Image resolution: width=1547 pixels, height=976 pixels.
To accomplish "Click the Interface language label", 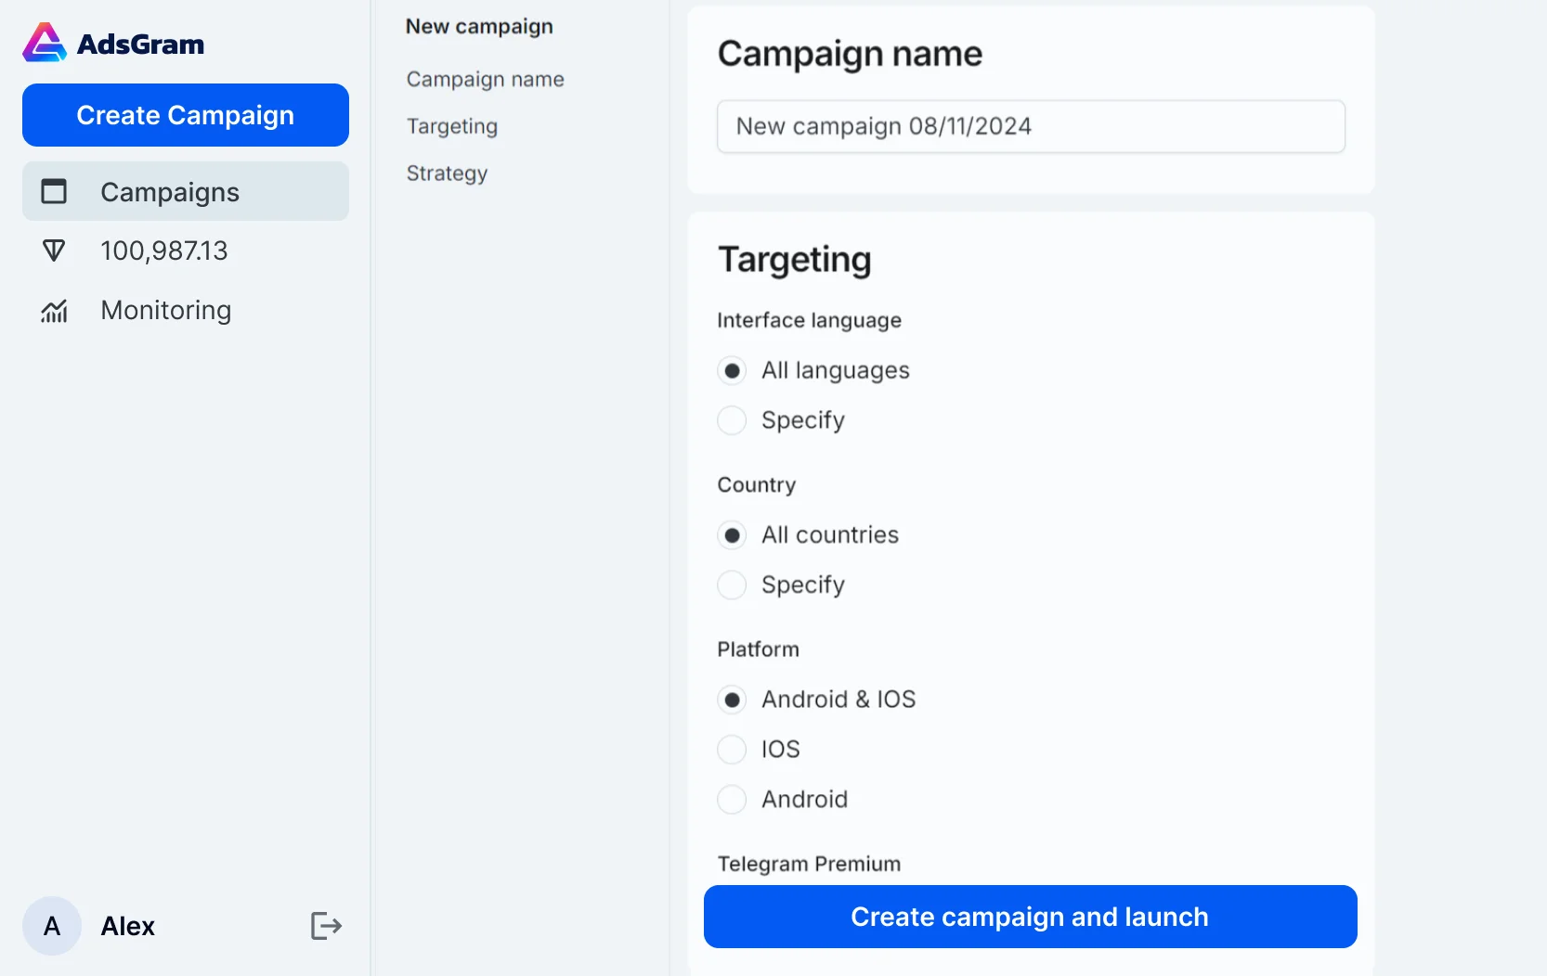I will click(809, 320).
